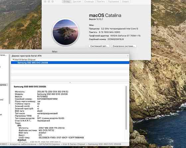Select the EFI volume UUID value
Image resolution: width=186 pixels, height=148 pixels.
pos(61,138)
